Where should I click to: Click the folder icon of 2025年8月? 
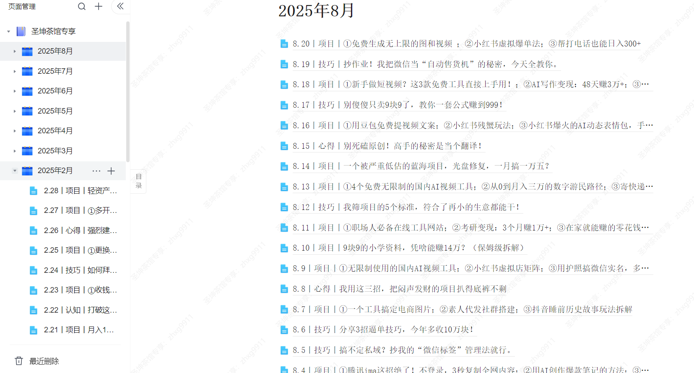point(27,51)
